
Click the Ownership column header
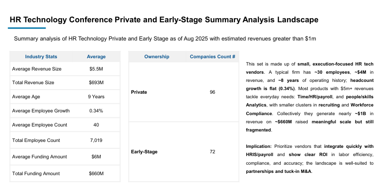click(x=157, y=56)
